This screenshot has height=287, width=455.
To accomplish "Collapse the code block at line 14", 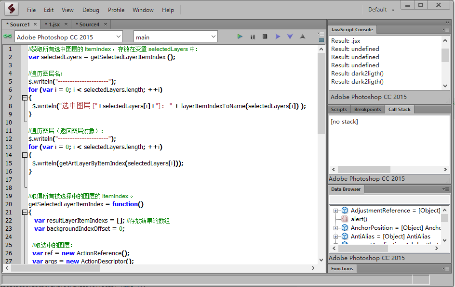I will coord(25,155).
